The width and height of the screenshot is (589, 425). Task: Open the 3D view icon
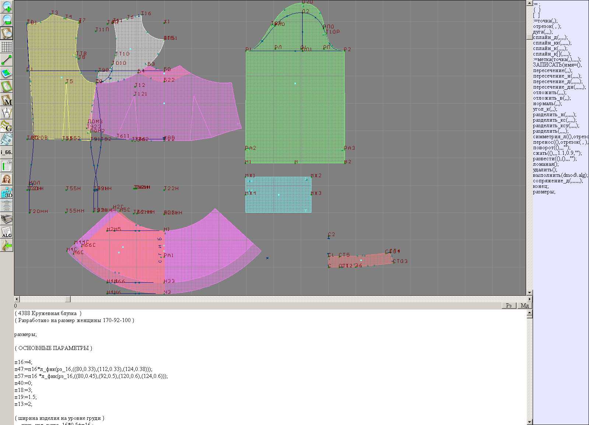7,192
